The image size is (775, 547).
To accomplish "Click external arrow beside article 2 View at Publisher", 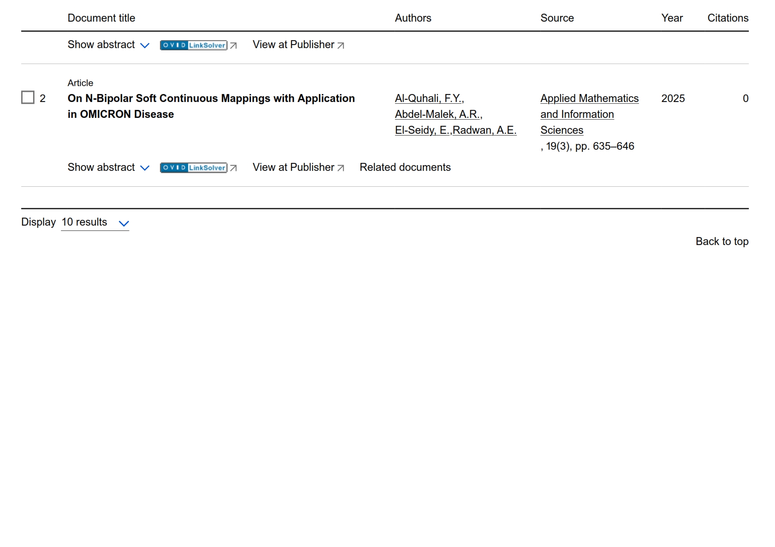I will pyautogui.click(x=341, y=168).
